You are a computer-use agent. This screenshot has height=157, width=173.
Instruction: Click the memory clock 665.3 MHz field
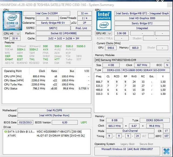point(114,126)
